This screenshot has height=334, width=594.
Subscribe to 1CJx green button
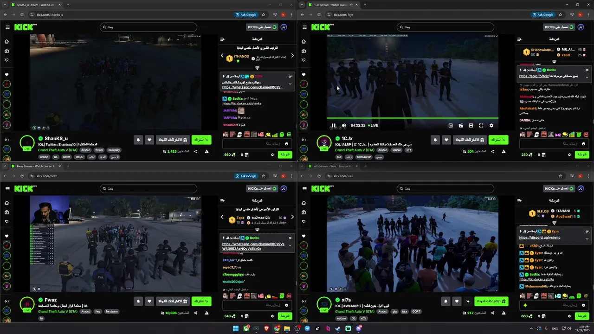point(498,140)
